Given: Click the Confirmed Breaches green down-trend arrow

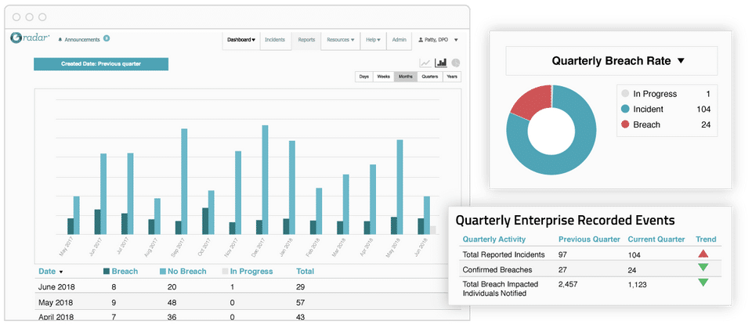Looking at the screenshot, I should tap(703, 268).
